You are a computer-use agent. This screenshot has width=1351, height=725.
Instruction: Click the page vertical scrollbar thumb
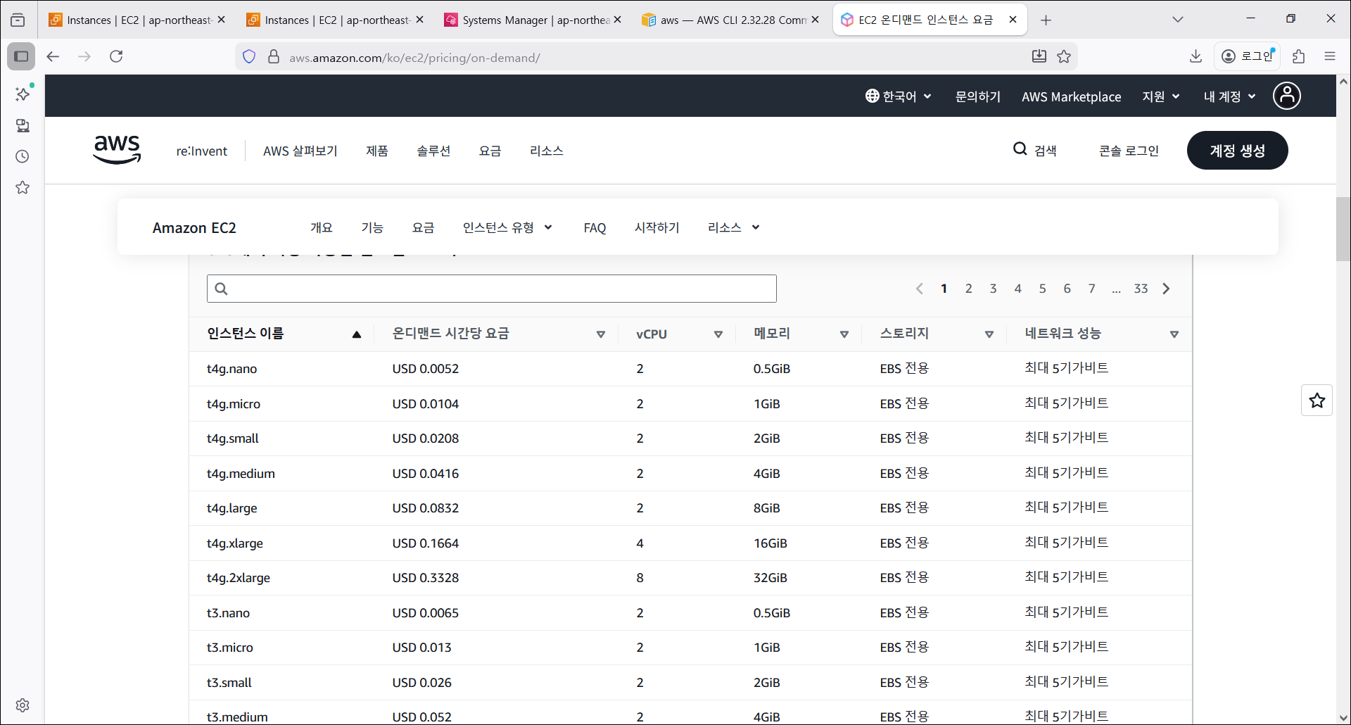(x=1343, y=229)
